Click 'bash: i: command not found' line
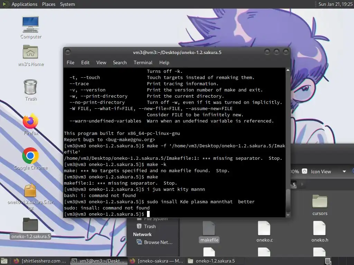354x265 pixels. click(100, 195)
